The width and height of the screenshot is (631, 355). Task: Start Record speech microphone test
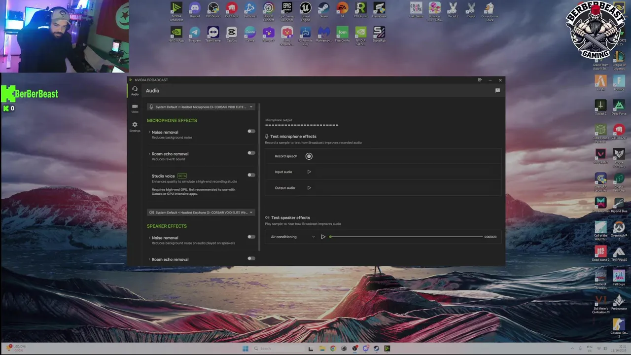[309, 156]
